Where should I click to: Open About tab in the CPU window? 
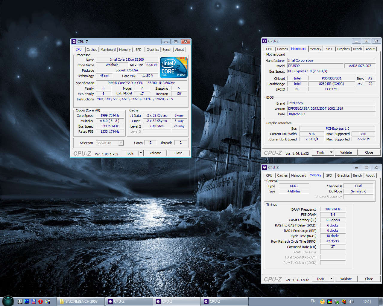pyautogui.click(x=180, y=50)
